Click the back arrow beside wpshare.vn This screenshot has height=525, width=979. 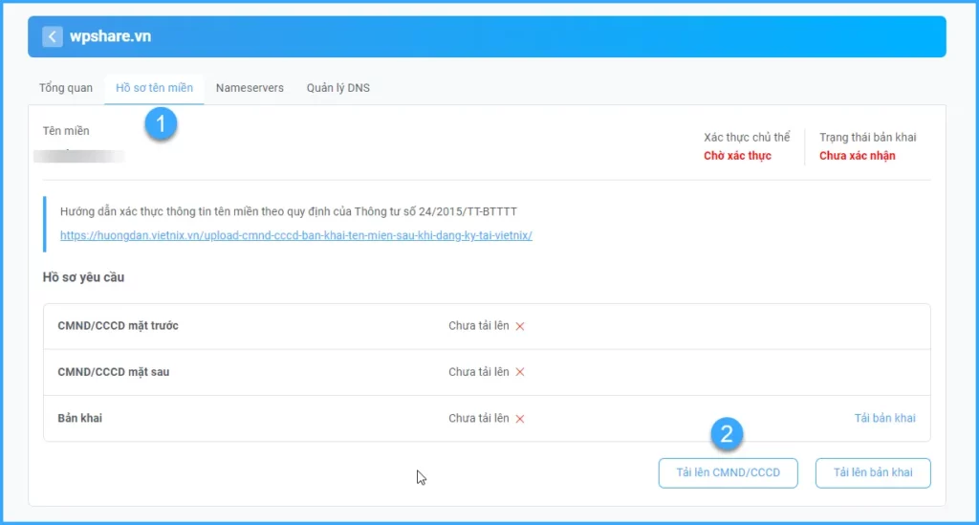coord(53,37)
